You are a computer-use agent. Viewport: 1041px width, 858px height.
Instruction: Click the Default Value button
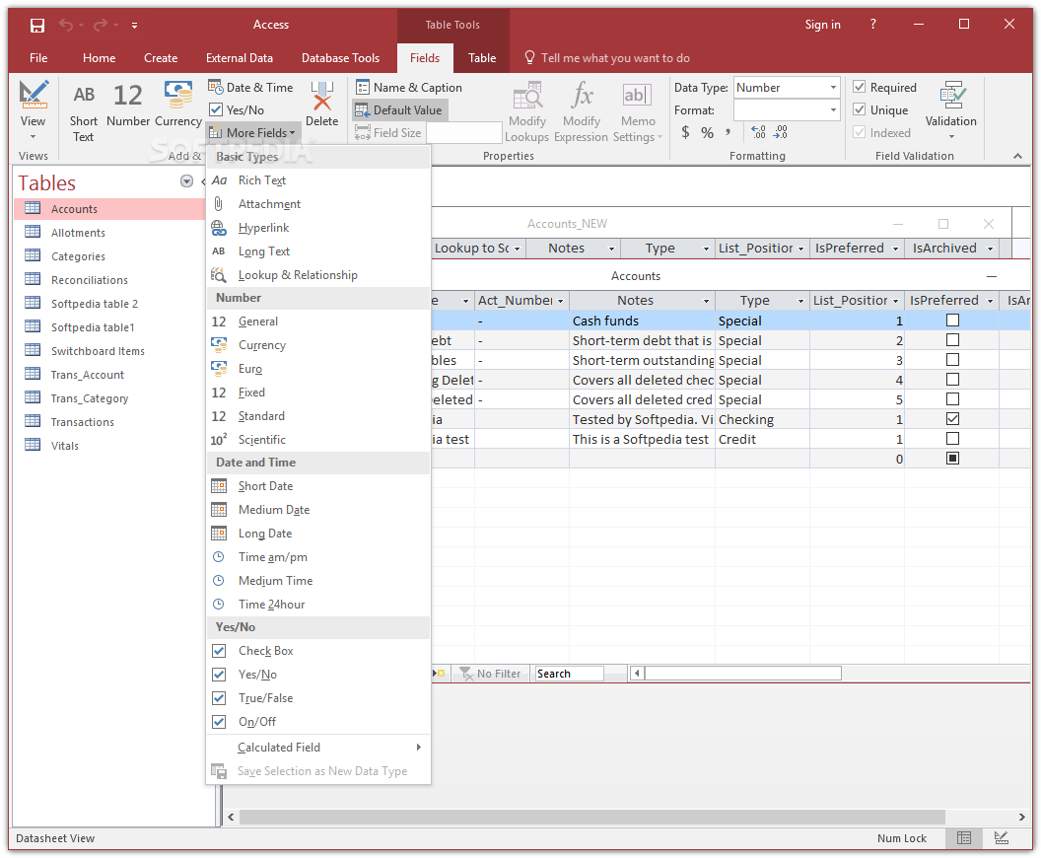[399, 110]
